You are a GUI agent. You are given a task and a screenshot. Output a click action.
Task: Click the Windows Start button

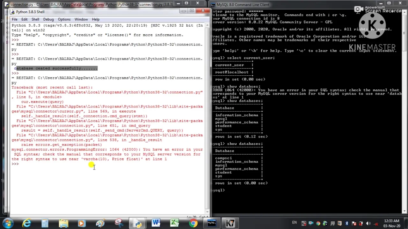click(x=8, y=223)
